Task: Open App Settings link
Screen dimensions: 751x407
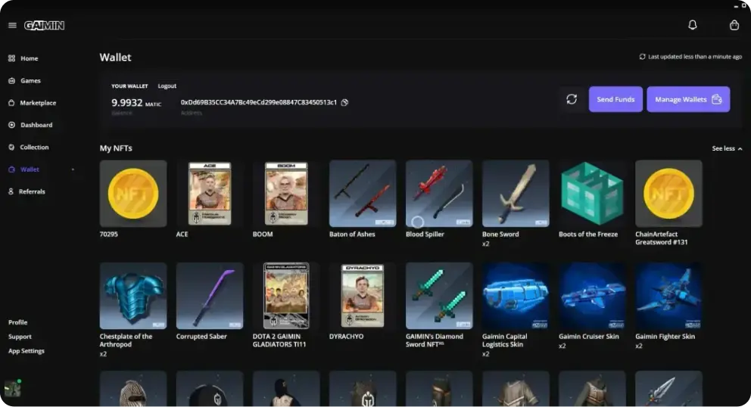Action: tap(26, 351)
